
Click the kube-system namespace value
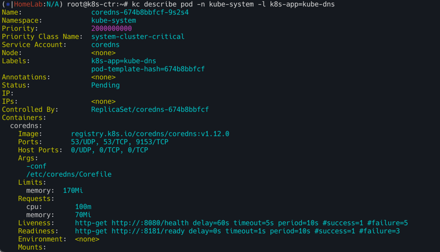(x=113, y=20)
